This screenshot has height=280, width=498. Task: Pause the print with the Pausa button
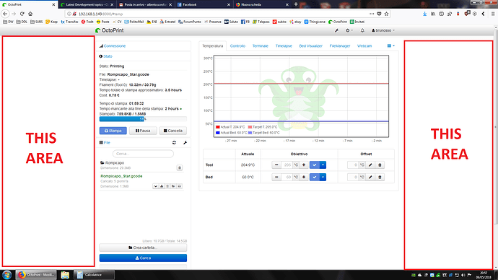click(x=143, y=131)
